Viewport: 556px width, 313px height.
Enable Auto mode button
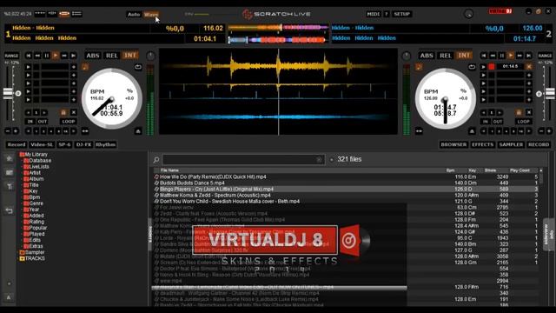(134, 15)
